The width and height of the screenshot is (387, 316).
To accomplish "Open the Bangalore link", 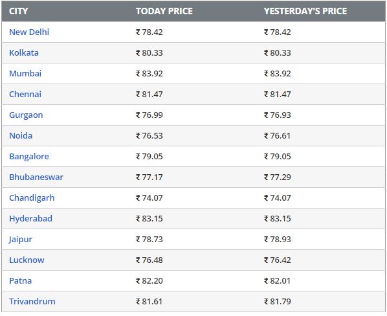I will (29, 157).
